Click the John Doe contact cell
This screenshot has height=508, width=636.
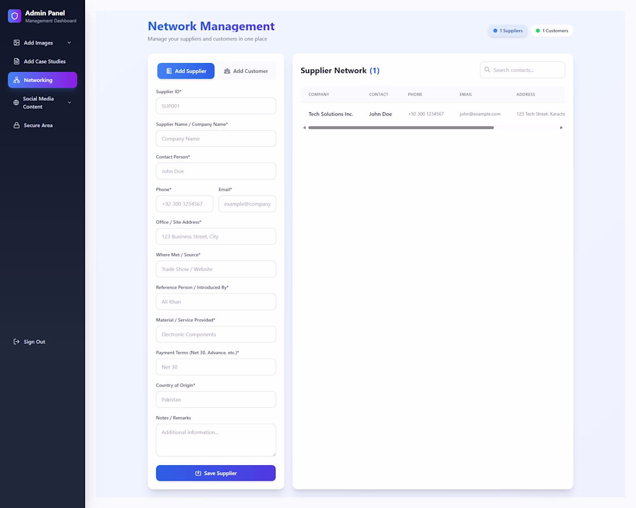[380, 114]
